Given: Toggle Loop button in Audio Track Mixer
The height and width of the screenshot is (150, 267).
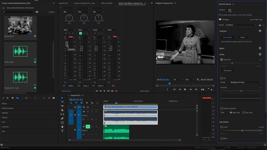Looking at the screenshot, I should tap(112, 91).
